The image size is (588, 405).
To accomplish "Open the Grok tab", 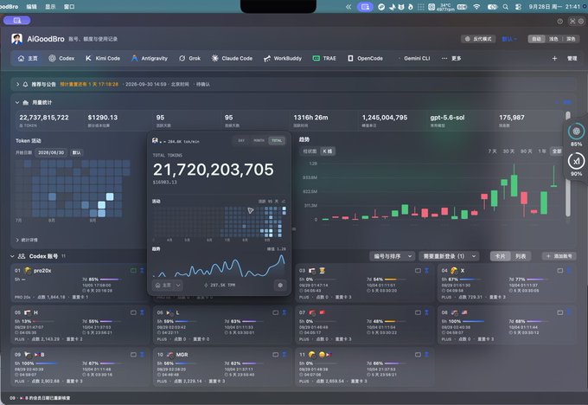I will click(189, 58).
